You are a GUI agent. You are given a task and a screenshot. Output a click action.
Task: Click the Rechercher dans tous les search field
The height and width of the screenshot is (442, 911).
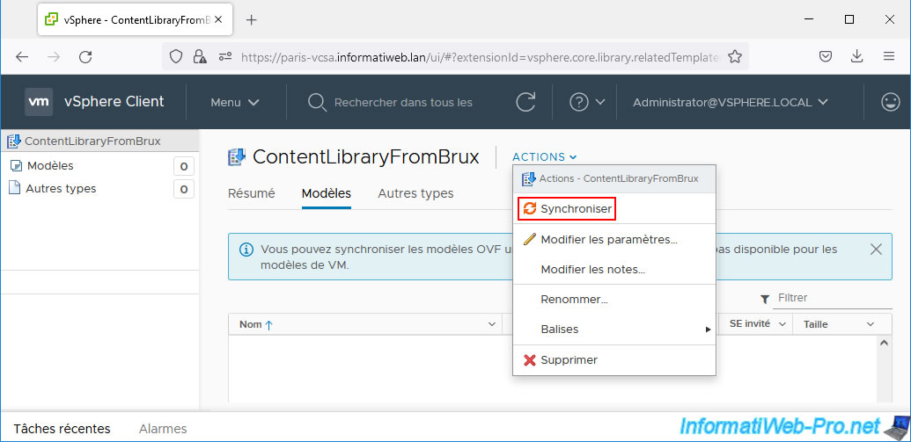pyautogui.click(x=403, y=103)
